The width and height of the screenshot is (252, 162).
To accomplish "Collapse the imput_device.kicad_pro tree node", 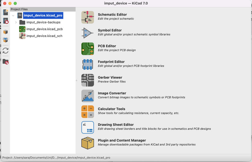I will [x=13, y=16].
